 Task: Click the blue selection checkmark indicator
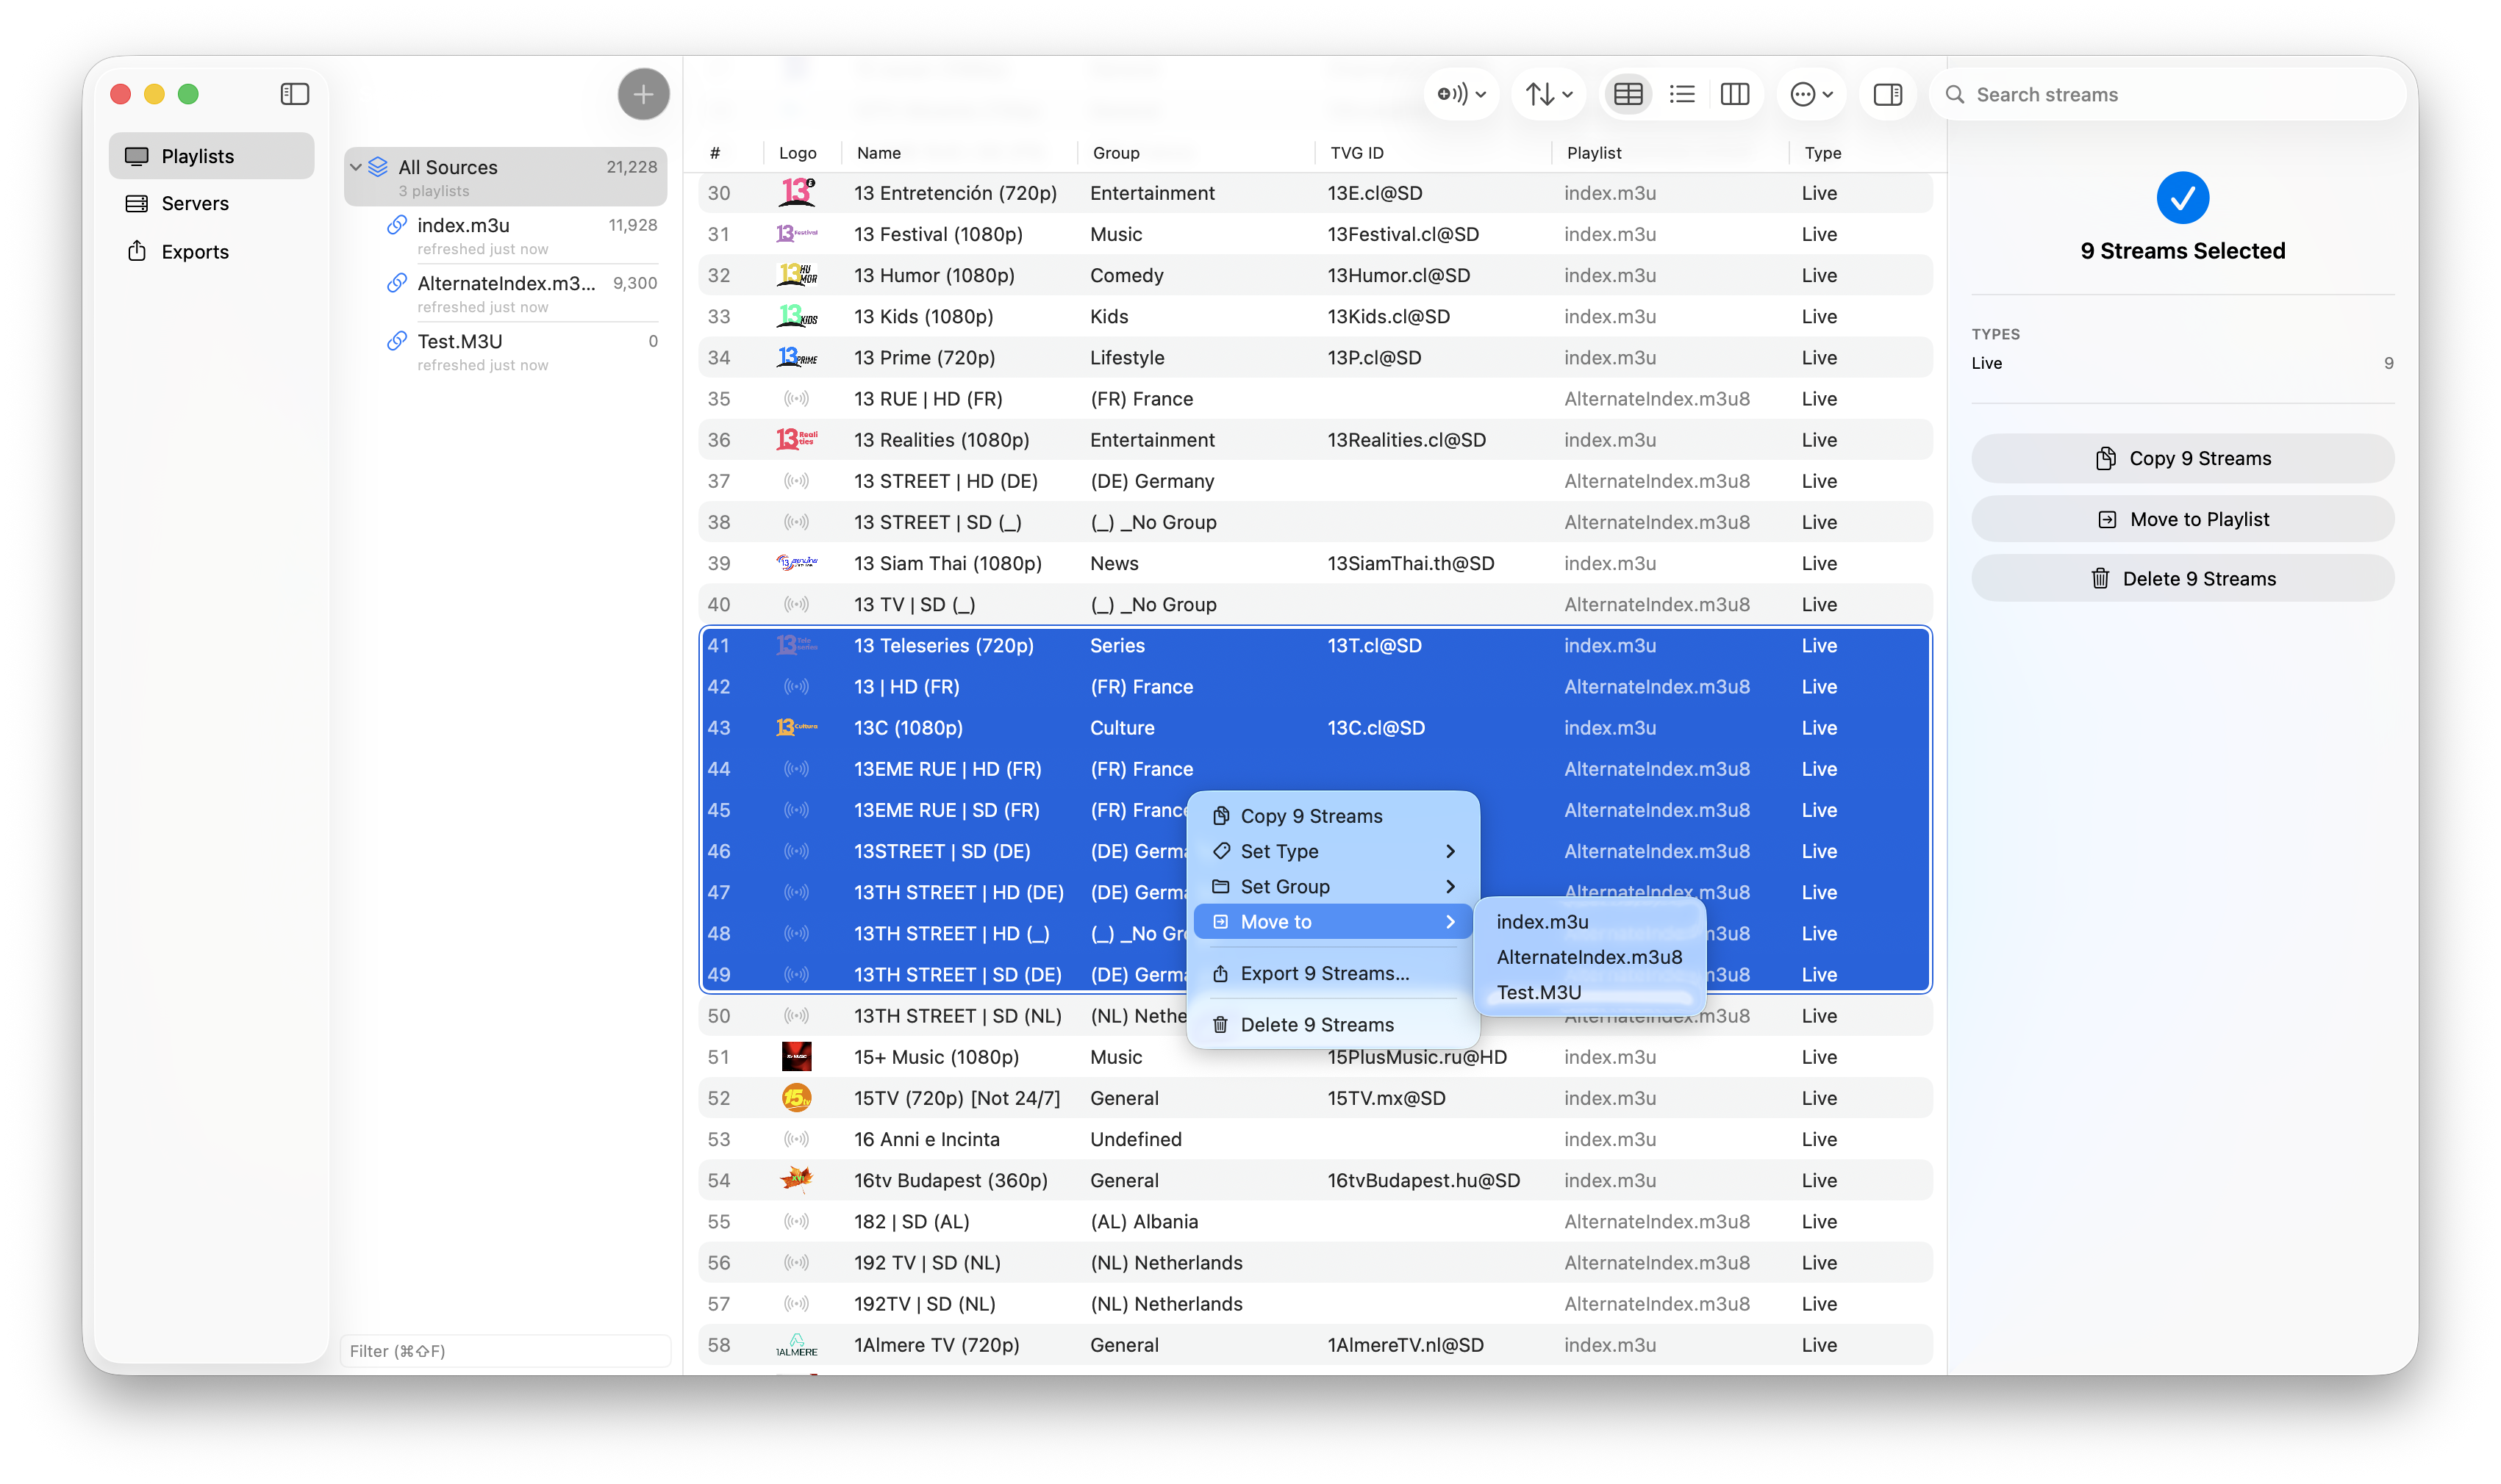click(x=2183, y=197)
